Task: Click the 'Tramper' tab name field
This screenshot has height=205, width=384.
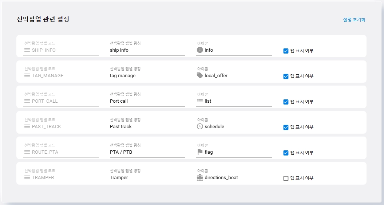Action: (x=147, y=178)
